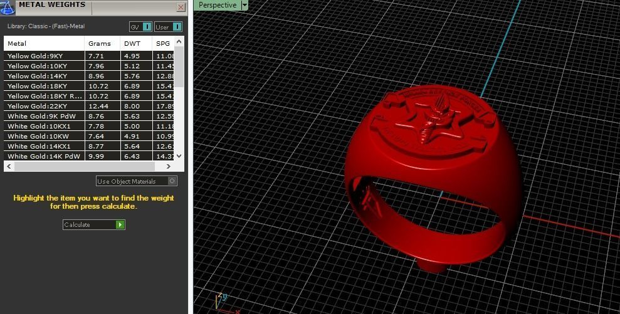Viewport: 620px width, 314px height.
Task: Select the Perspective viewport label
Action: [218, 5]
